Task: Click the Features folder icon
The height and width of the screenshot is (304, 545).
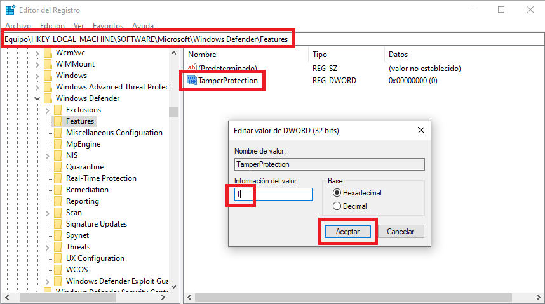Action: pos(58,122)
